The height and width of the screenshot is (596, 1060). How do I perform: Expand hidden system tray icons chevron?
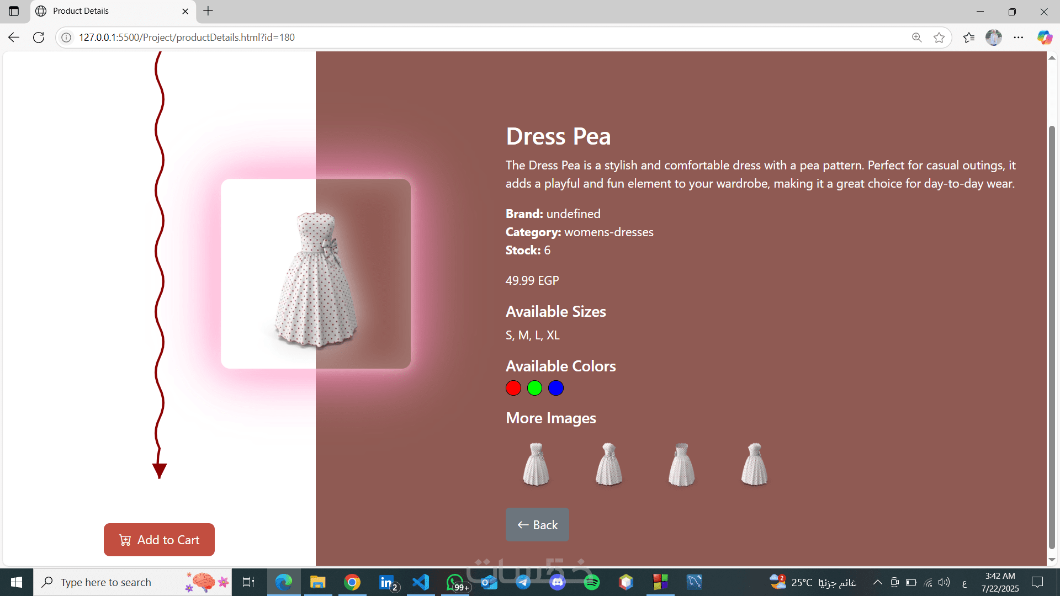coord(877,582)
